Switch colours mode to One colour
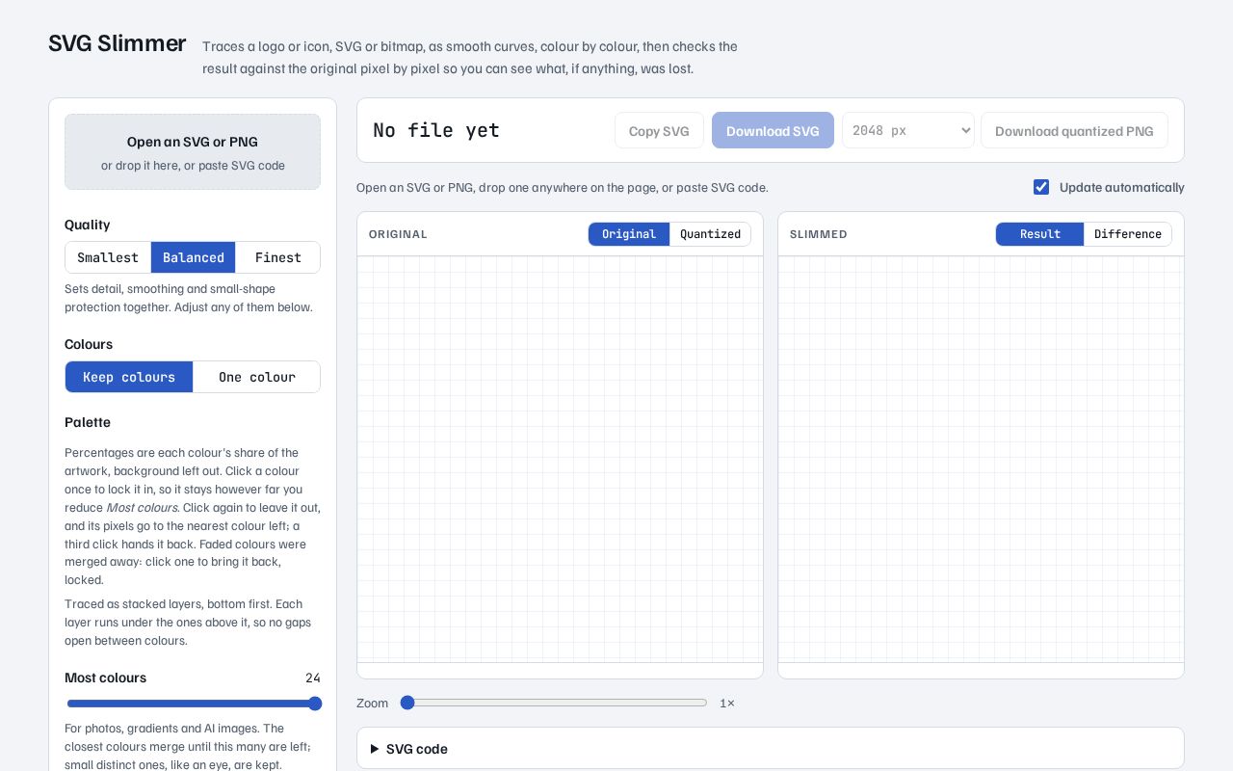Screen dimensions: 1233x771 [257, 377]
